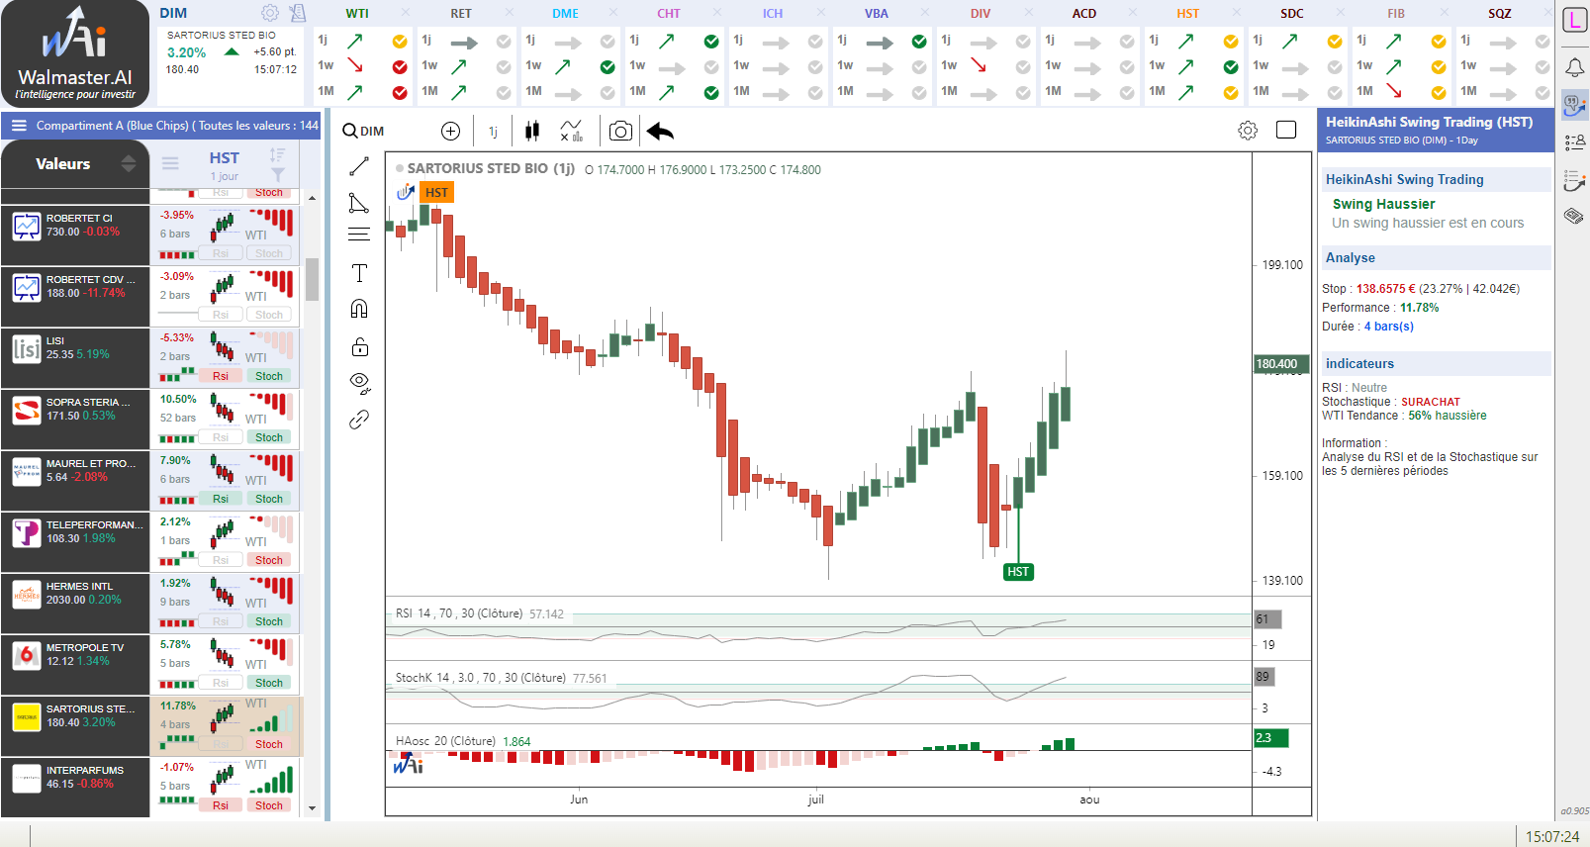Viewport: 1590px width, 847px height.
Task: Select the LISI stock row
Action: click(75, 358)
